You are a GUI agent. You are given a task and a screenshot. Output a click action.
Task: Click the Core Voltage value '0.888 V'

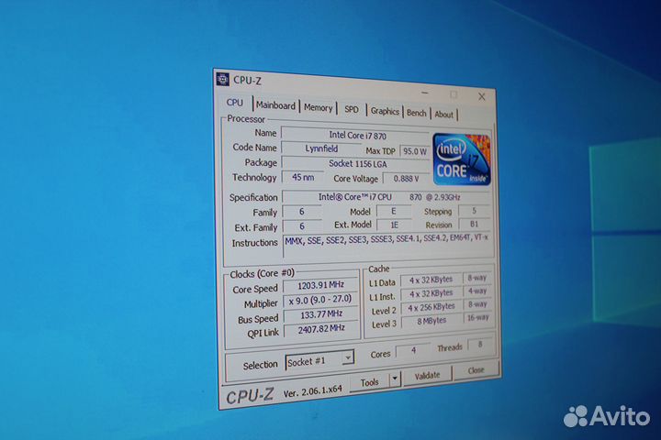(x=406, y=179)
